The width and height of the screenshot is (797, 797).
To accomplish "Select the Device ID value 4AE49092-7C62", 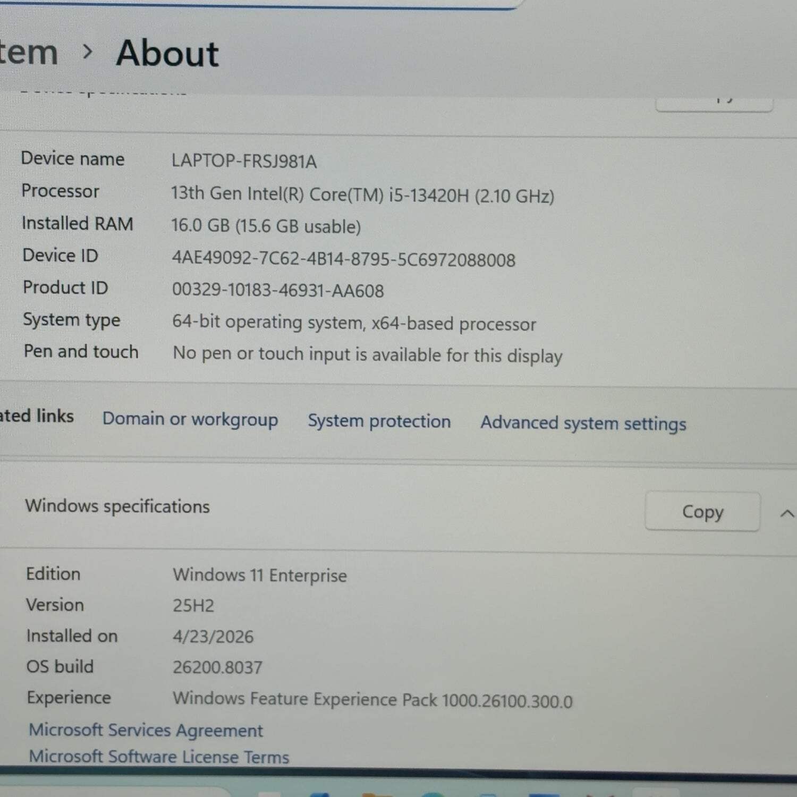I will (x=343, y=259).
